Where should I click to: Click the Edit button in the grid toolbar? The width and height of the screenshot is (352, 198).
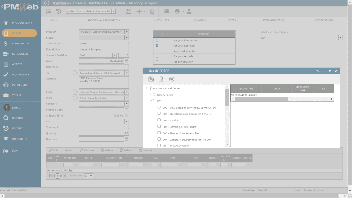coord(54,150)
